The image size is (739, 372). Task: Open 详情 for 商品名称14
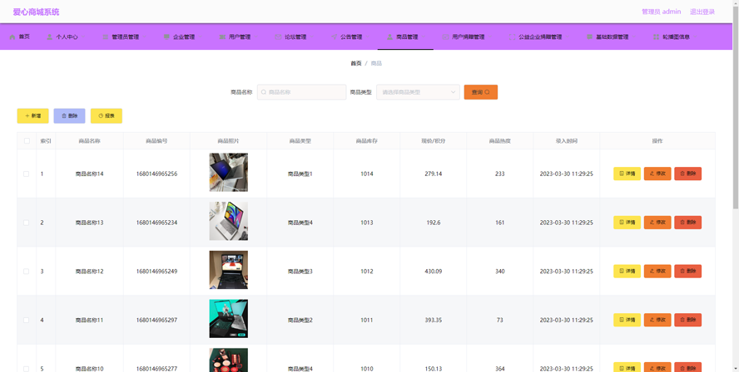(x=627, y=174)
